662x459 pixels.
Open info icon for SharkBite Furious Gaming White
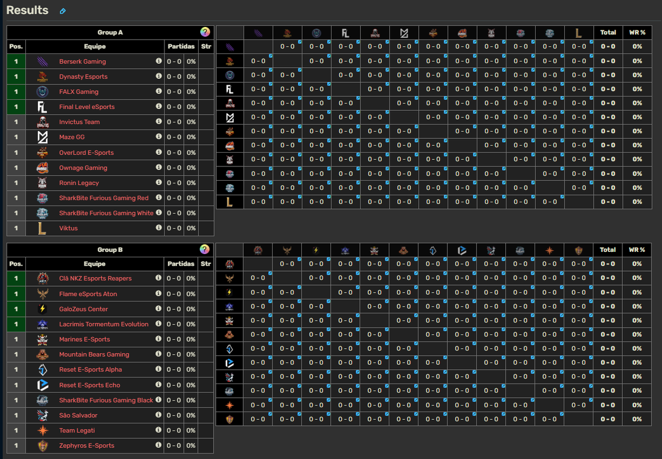tap(159, 213)
